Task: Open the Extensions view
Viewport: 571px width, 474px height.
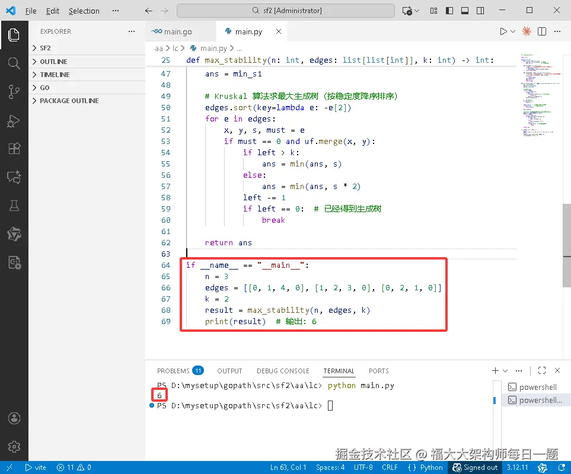Action: [14, 148]
